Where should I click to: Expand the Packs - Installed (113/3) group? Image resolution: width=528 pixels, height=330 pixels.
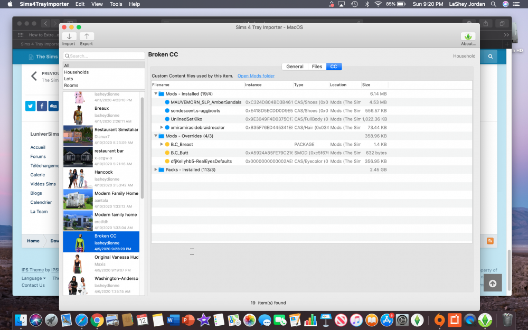pyautogui.click(x=156, y=169)
